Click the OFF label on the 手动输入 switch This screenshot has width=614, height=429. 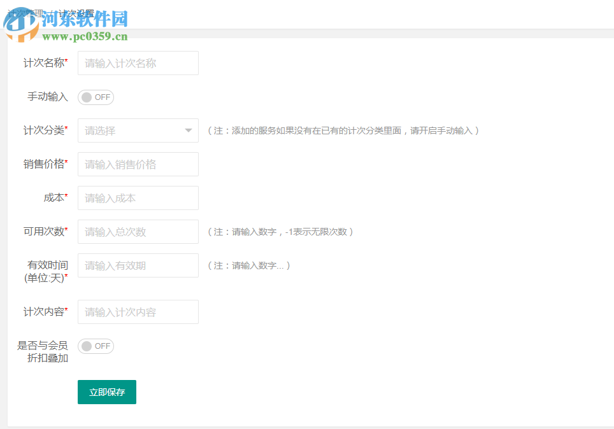coord(102,97)
